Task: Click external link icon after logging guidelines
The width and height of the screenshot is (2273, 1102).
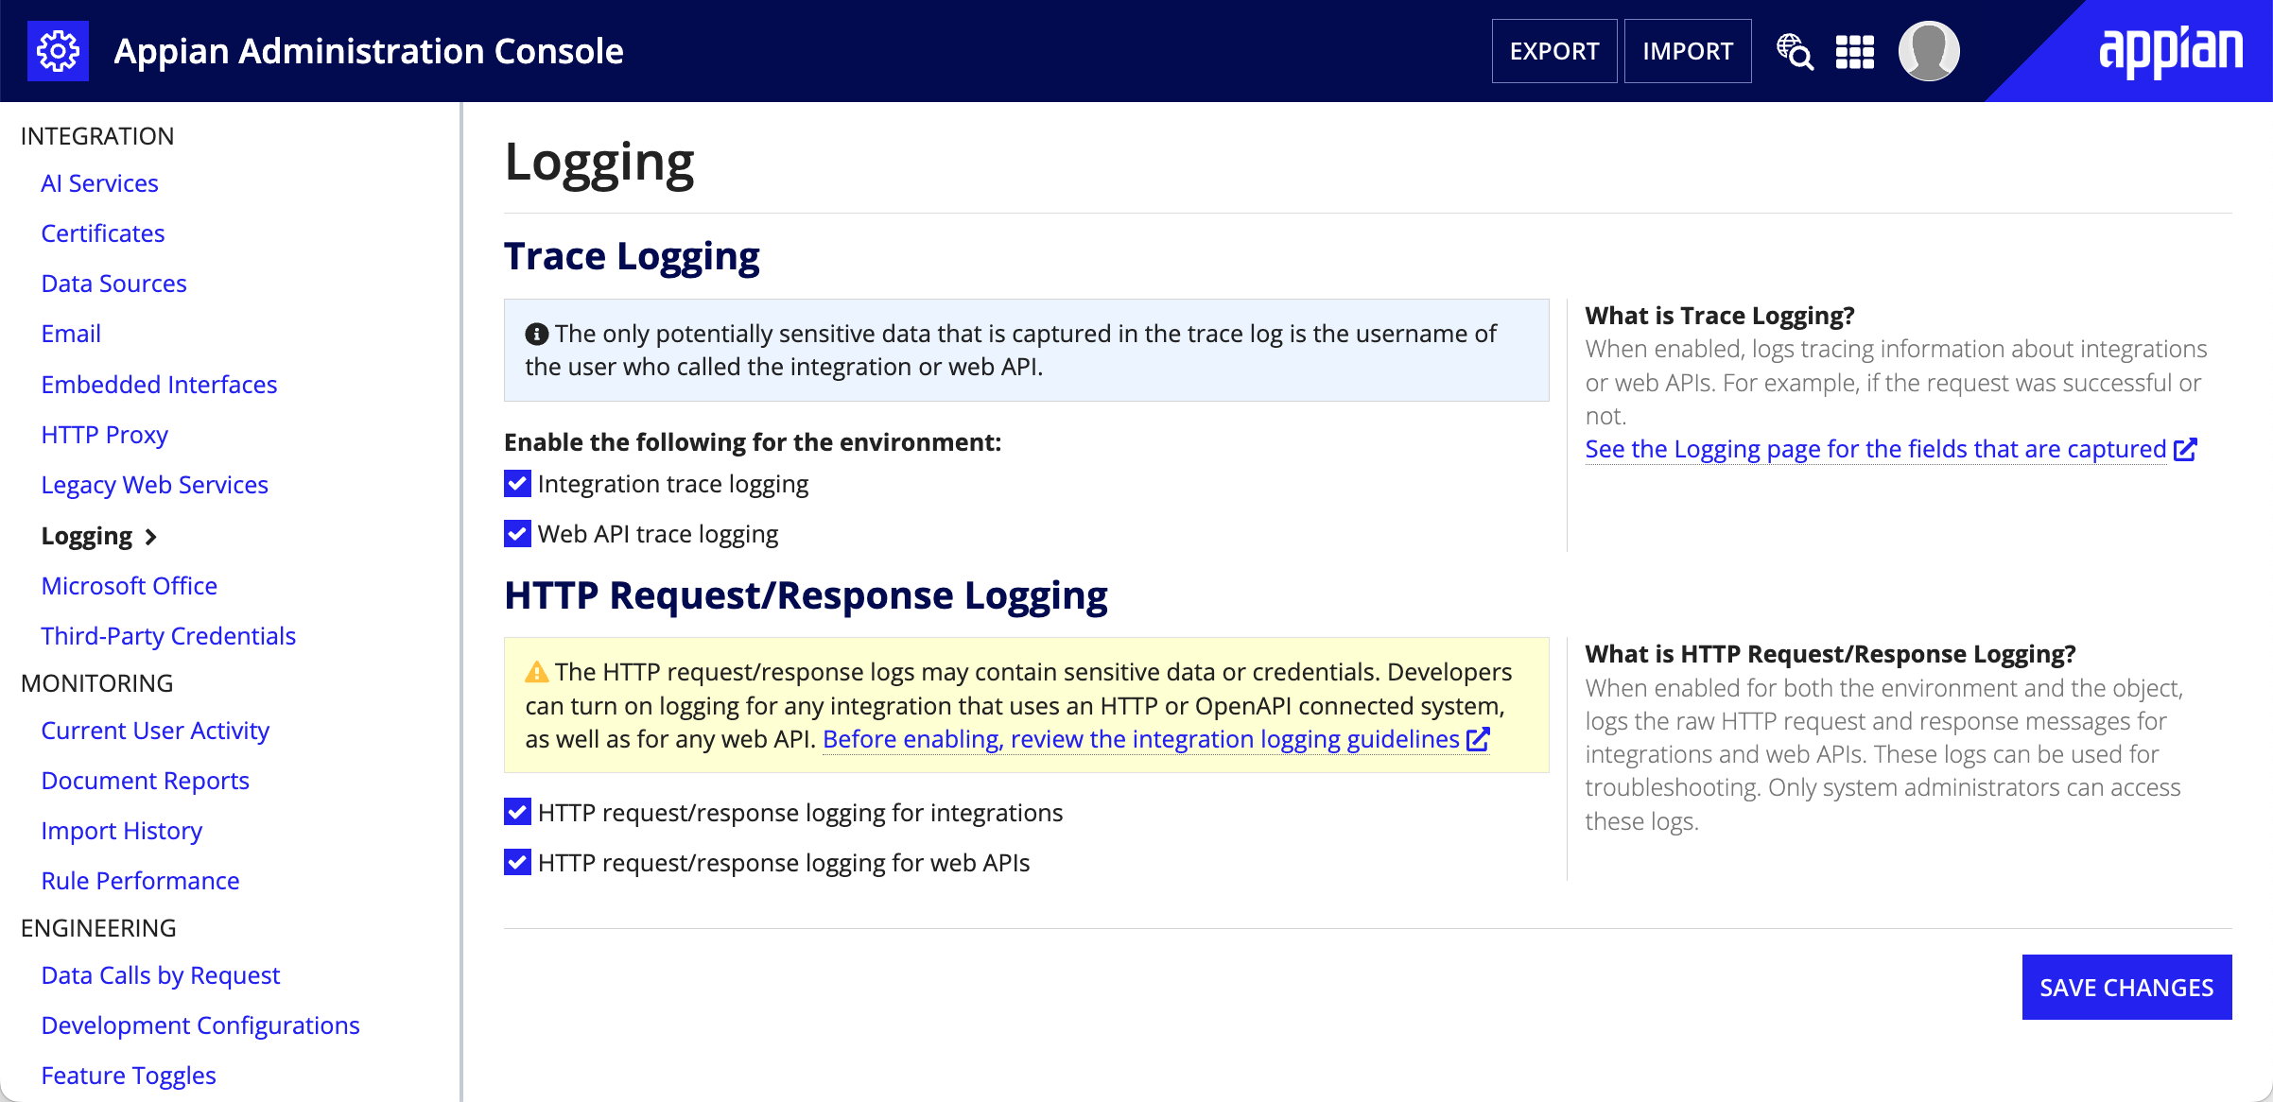Action: 1478,740
